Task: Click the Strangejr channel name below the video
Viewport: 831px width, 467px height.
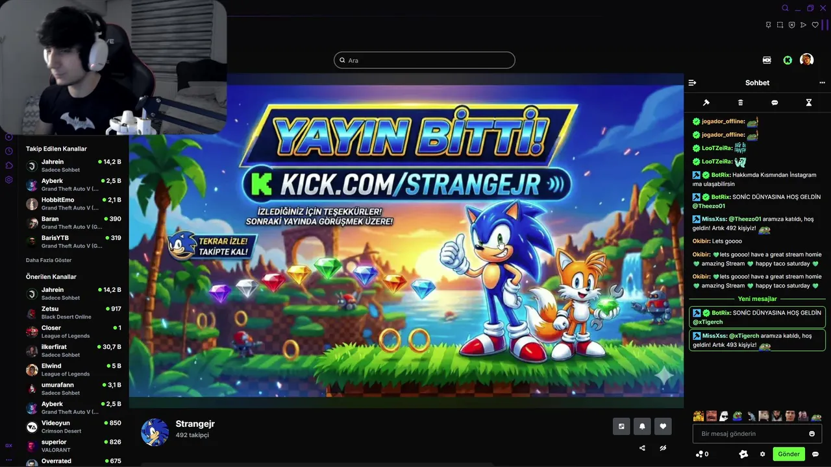Action: pos(195,424)
